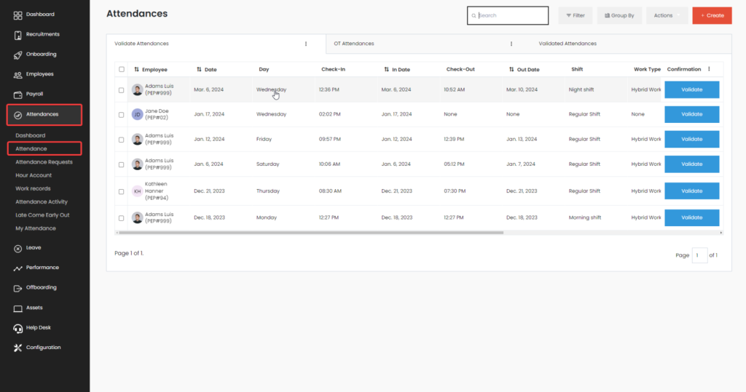Screen dimensions: 746x392
Task: Click the horizontal scrollbar under the table
Action: tap(310, 233)
